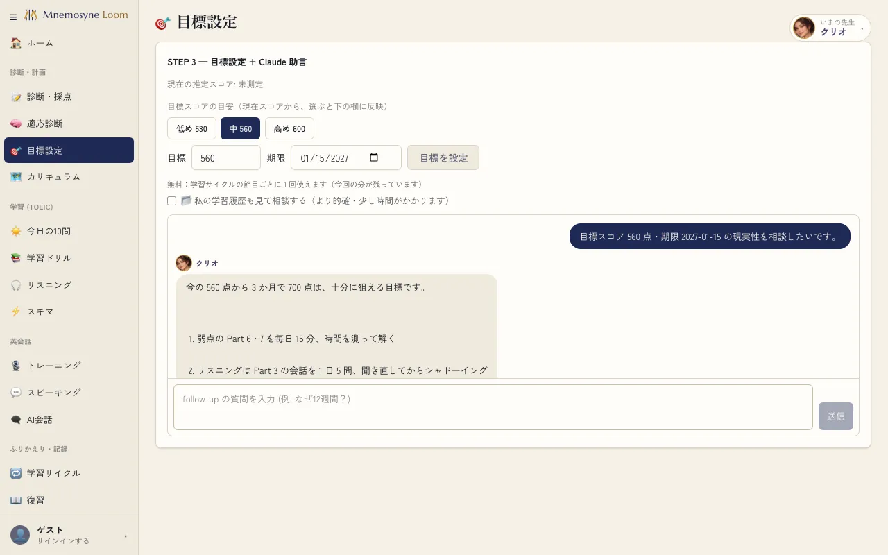The image size is (888, 555).
Task: Click the speech bubble icon beside スピーキング
Action: (x=16, y=393)
